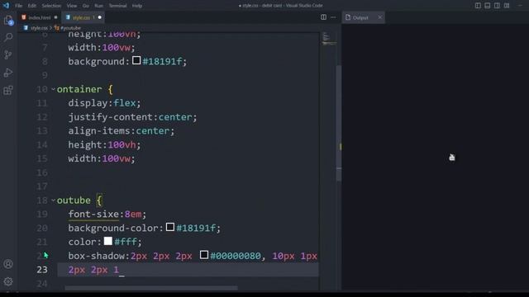Open color picker for background-color #18191f

point(170,227)
